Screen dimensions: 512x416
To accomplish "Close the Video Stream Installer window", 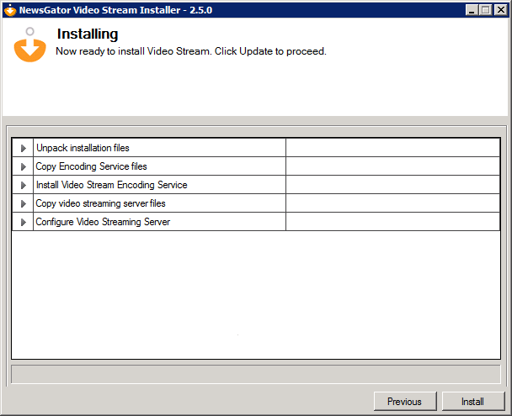I will coord(499,10).
